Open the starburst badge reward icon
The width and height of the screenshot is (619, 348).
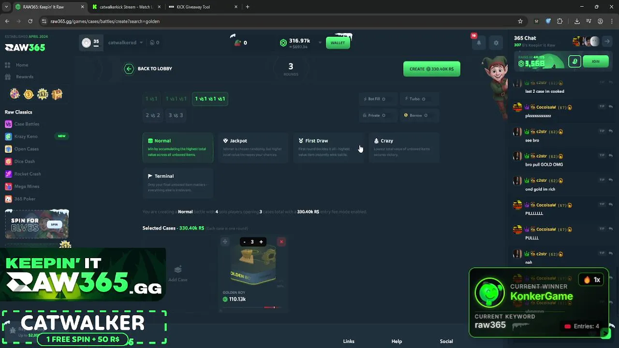point(43,94)
